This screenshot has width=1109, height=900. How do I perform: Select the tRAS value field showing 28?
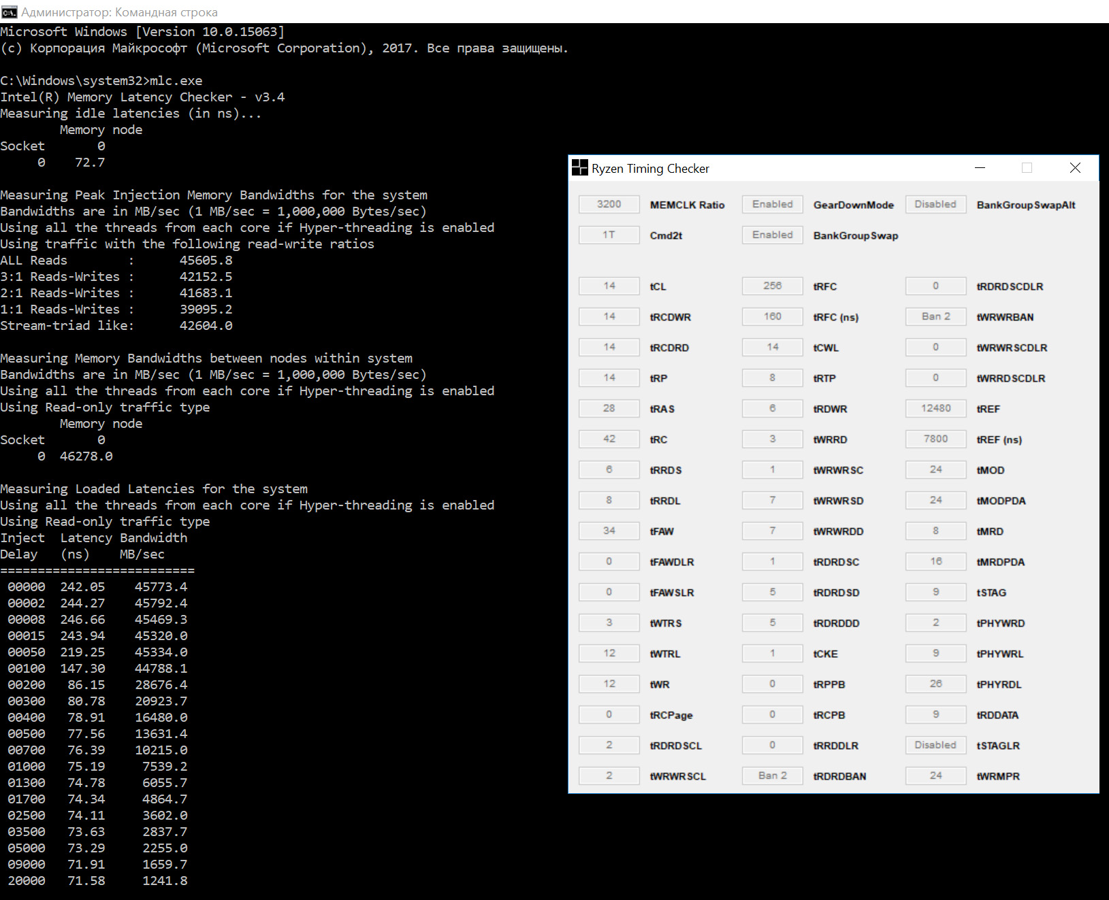pyautogui.click(x=609, y=408)
